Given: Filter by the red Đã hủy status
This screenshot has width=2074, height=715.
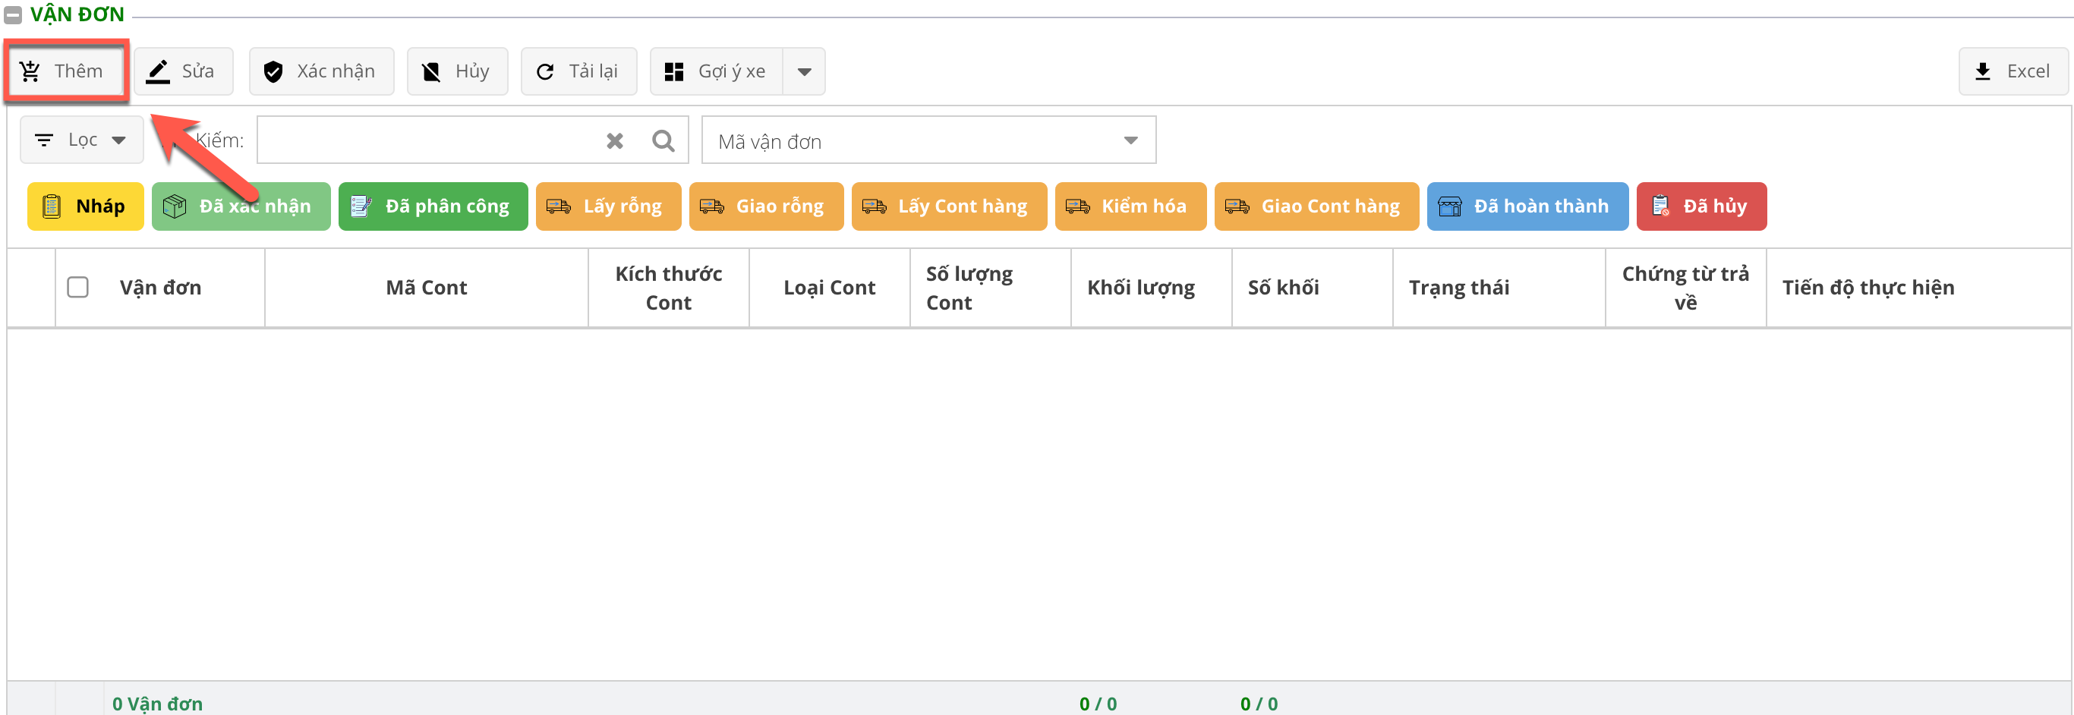Looking at the screenshot, I should coord(1700,207).
